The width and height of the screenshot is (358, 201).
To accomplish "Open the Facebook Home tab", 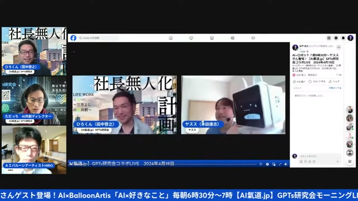I will point(171,38).
